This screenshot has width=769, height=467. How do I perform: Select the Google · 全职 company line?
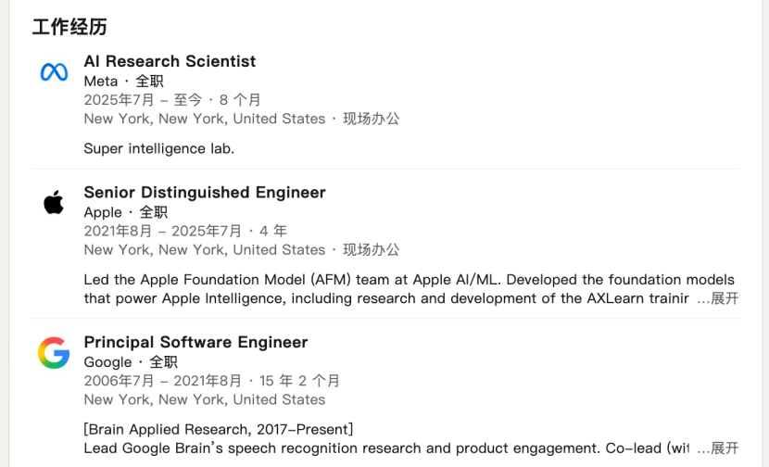130,362
